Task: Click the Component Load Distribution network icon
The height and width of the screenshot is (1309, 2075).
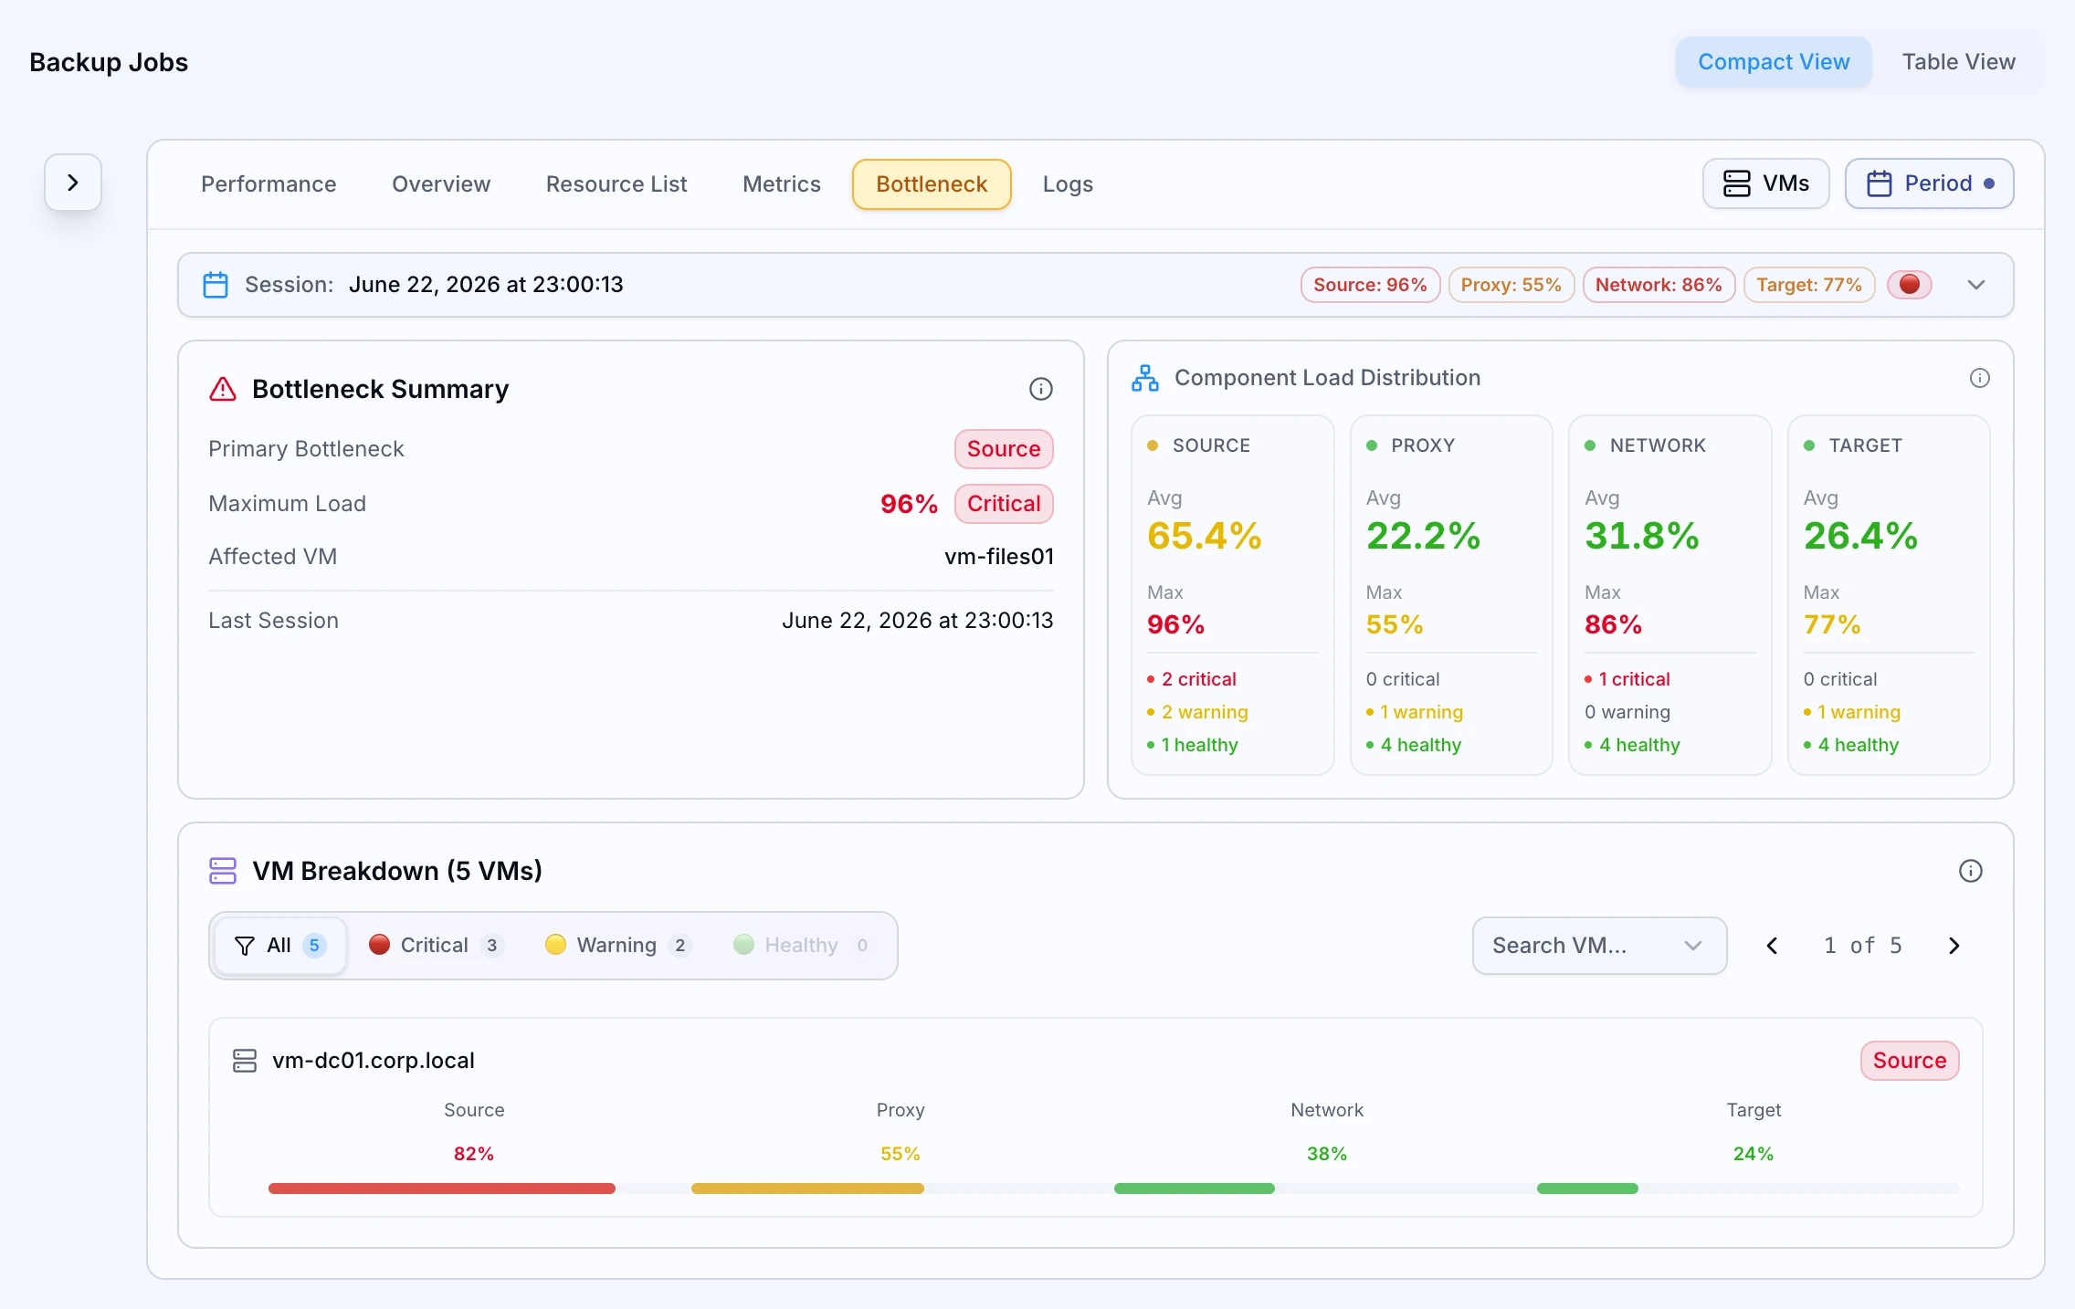Action: [1144, 378]
